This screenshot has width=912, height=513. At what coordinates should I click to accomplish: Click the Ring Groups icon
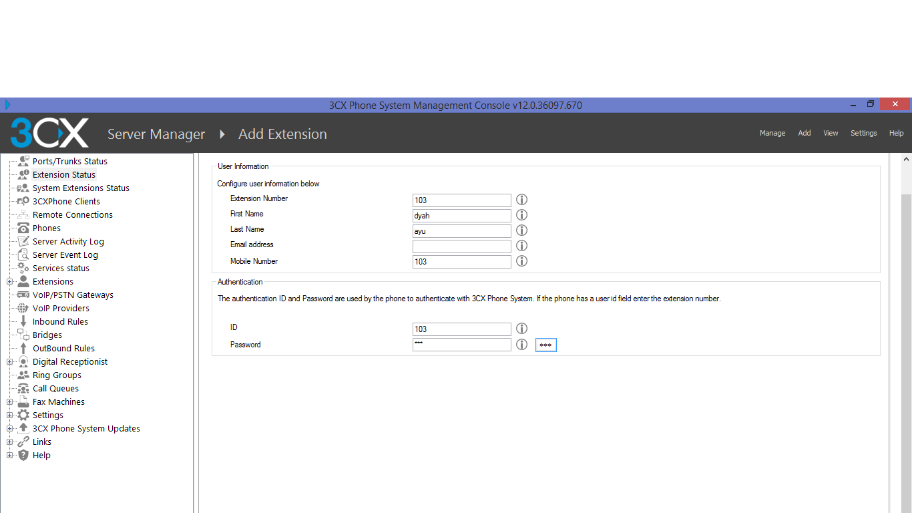point(23,375)
